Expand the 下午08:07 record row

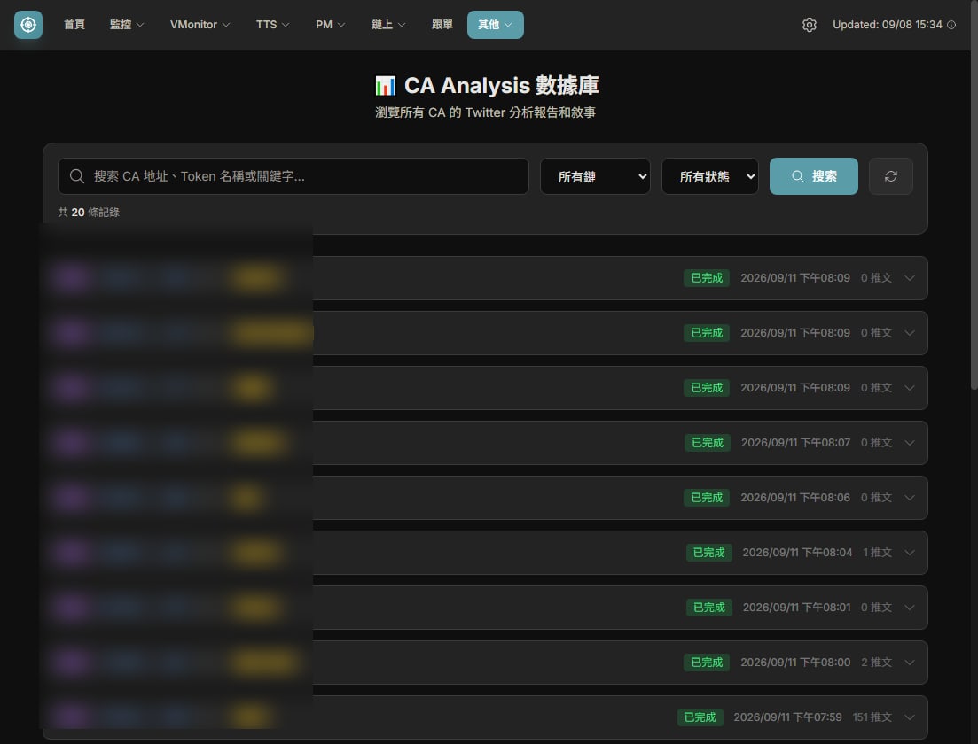tap(485, 442)
